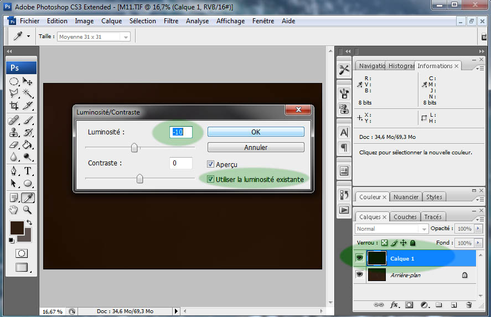The height and width of the screenshot is (317, 491).
Task: Select the Magic Wand tool
Action: coord(28,93)
